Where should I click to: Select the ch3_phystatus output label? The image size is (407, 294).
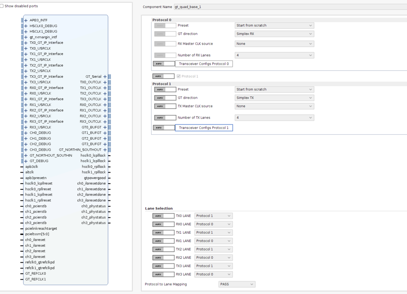pos(93,223)
